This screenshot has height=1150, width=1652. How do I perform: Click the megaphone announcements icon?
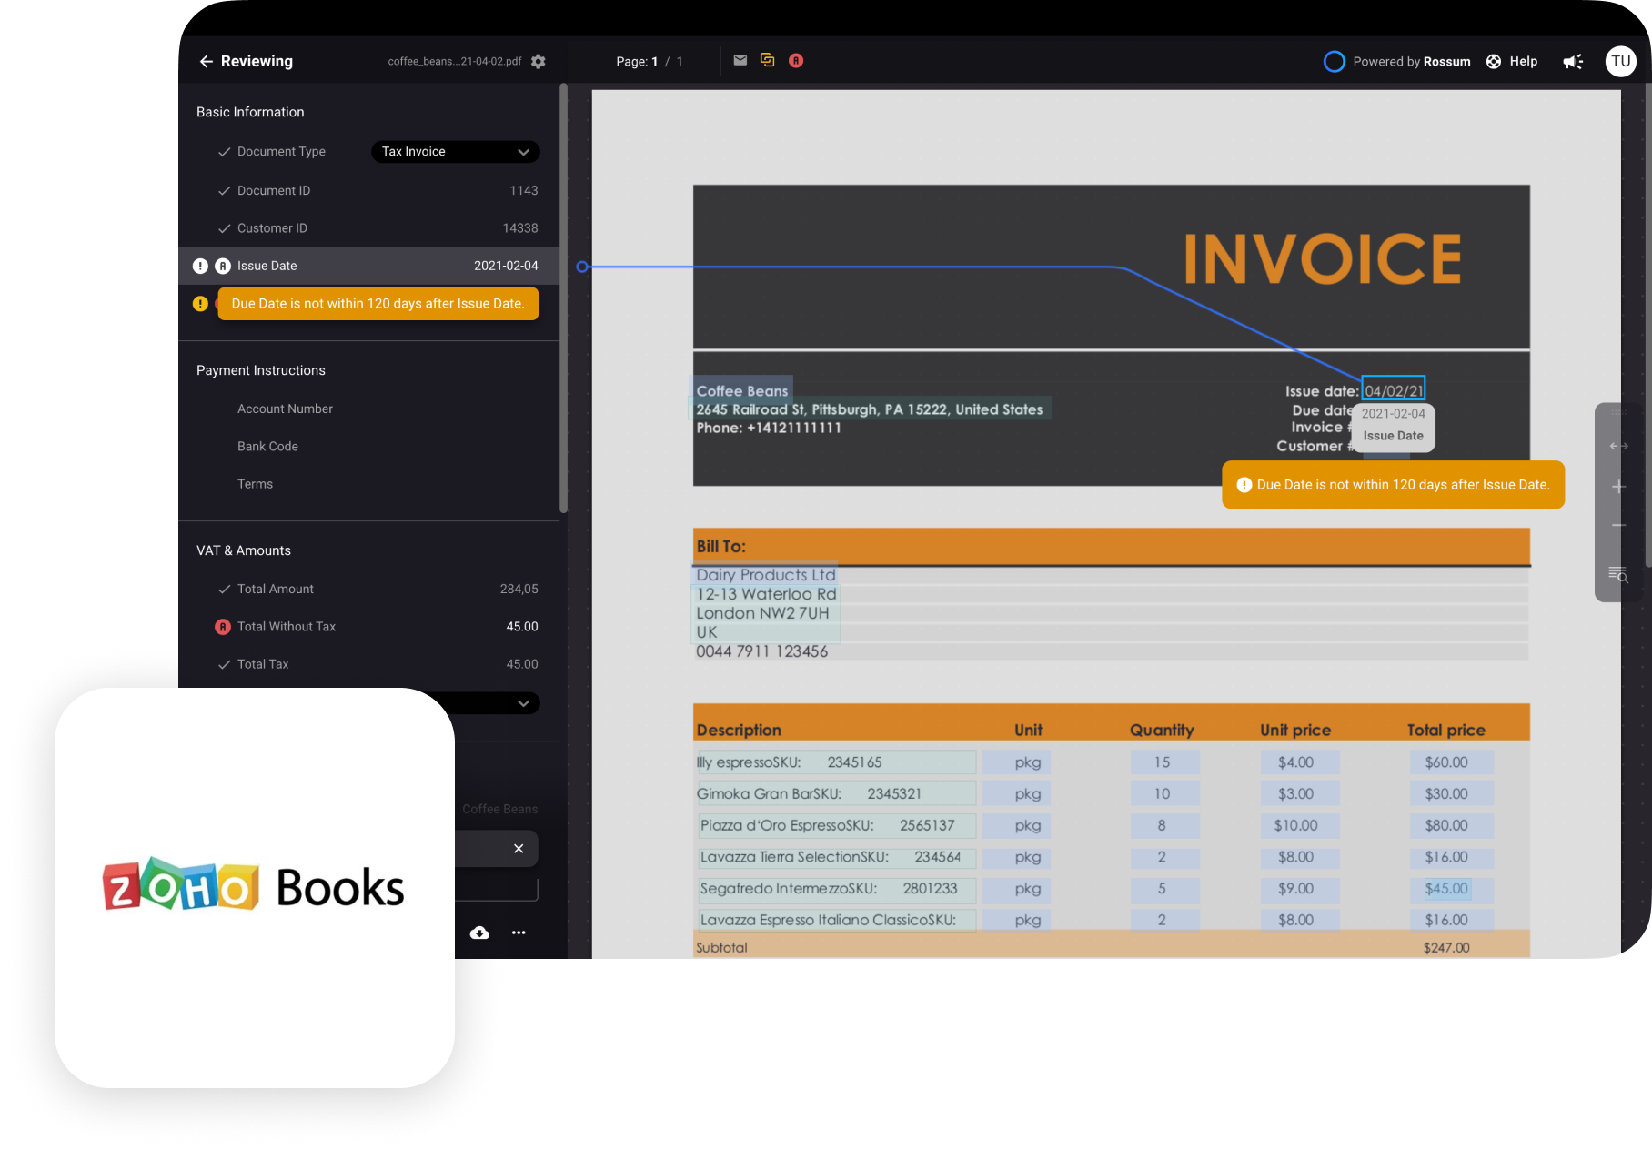click(1573, 61)
